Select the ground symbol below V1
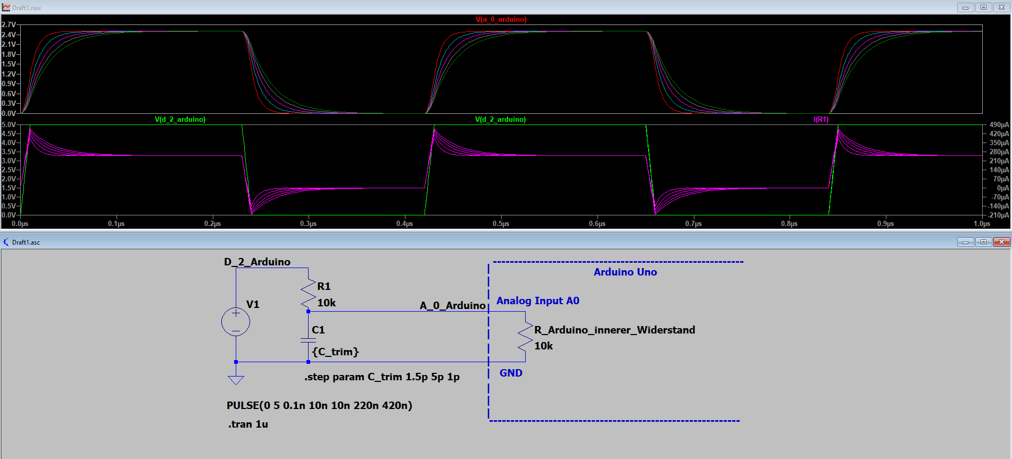 [x=236, y=380]
